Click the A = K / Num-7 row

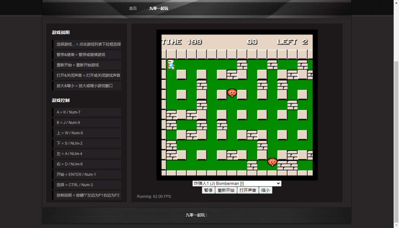pos(87,112)
